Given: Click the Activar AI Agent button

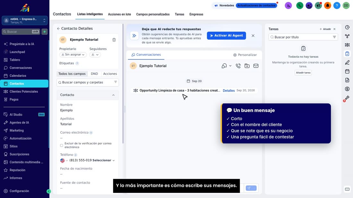Looking at the screenshot, I should (226, 36).
